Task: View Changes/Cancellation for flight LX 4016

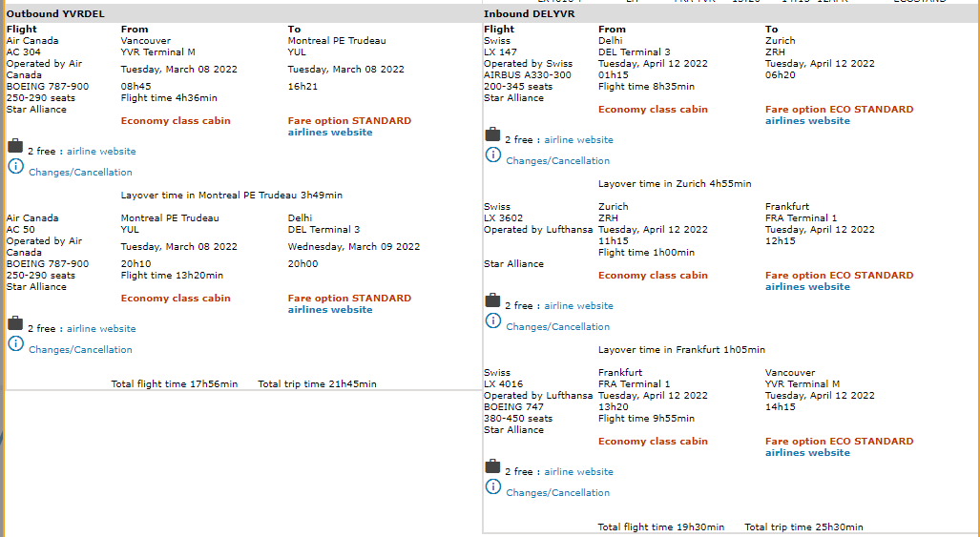Action: tap(557, 493)
